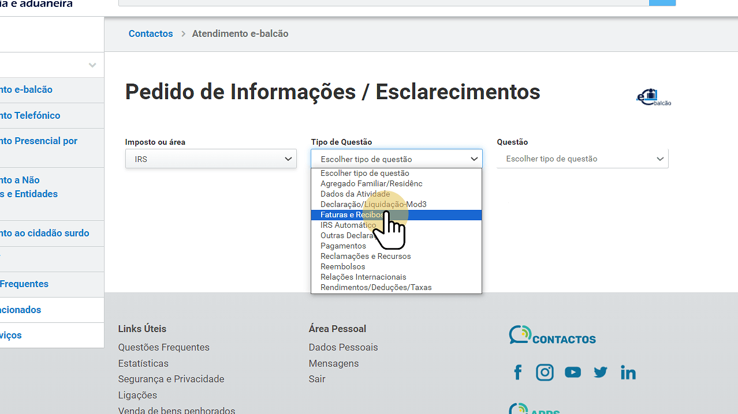The image size is (738, 414).
Task: Select Reembolsos from the list
Action: (343, 267)
